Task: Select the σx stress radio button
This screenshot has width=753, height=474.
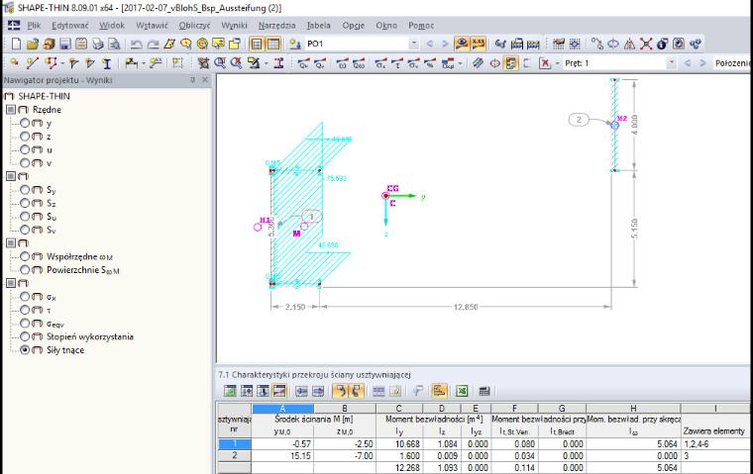Action: (x=25, y=297)
